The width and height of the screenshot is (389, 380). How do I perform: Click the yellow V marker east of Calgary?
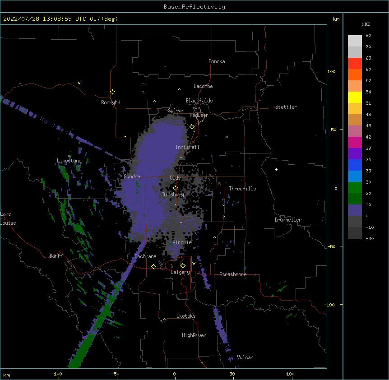[194, 264]
